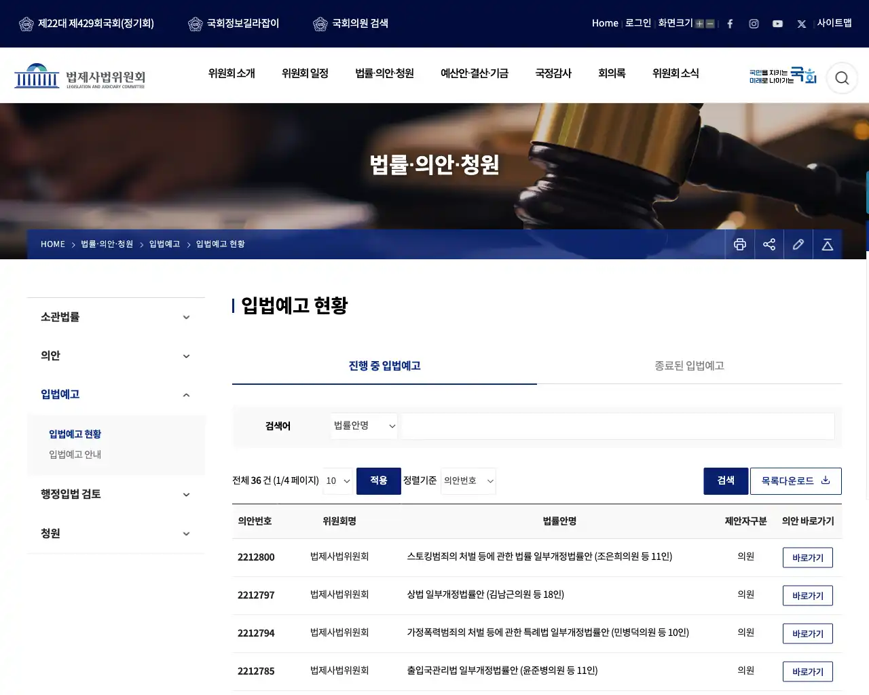Increase screen size with the plus icon

click(699, 24)
